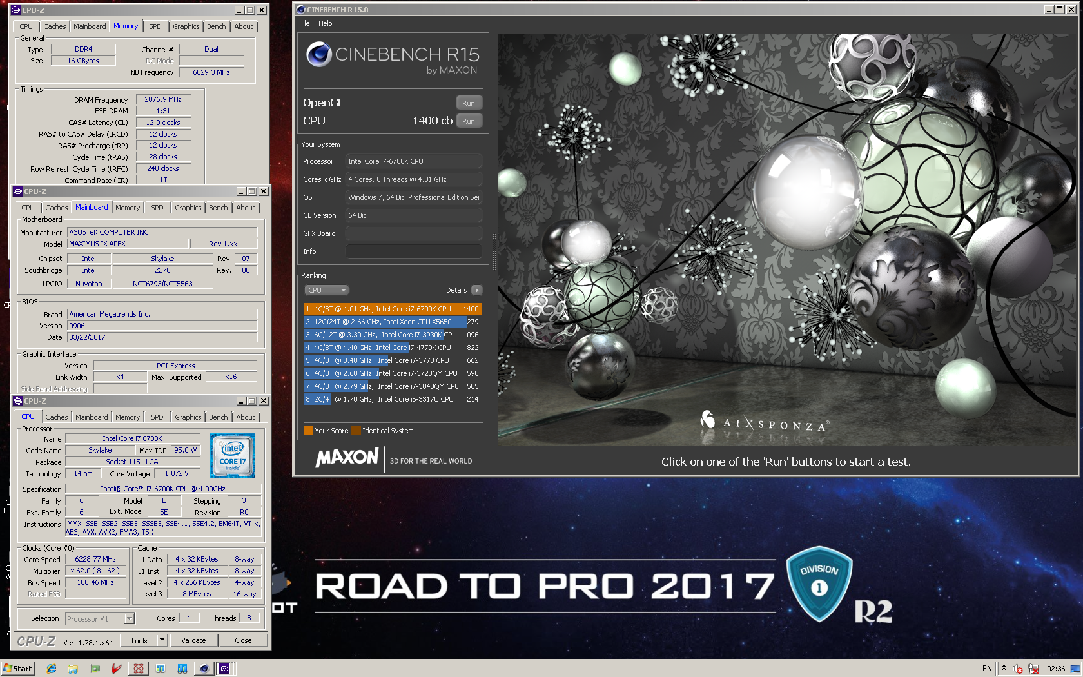Show hidden system tray icons
Screen dimensions: 1083x677
[x=1004, y=669]
